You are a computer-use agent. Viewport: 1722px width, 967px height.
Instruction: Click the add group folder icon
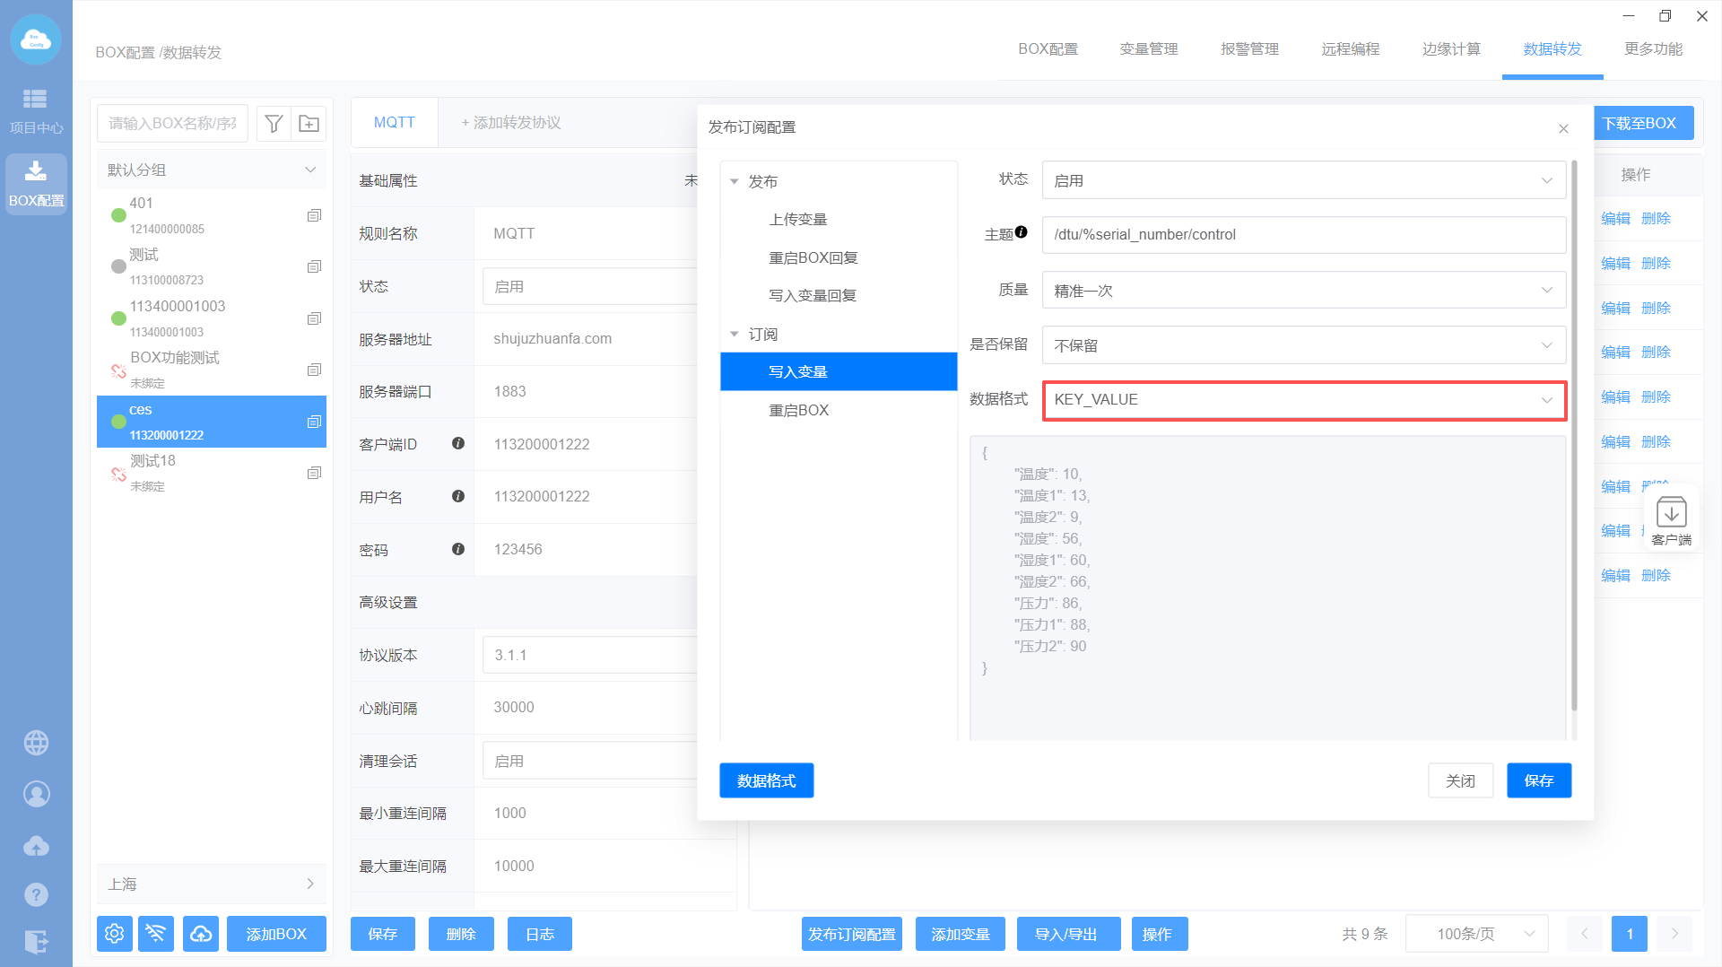coord(309,124)
